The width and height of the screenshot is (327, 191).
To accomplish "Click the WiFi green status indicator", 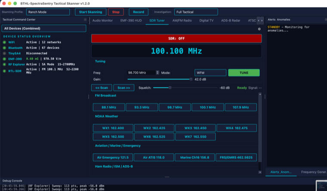I will (4, 42).
